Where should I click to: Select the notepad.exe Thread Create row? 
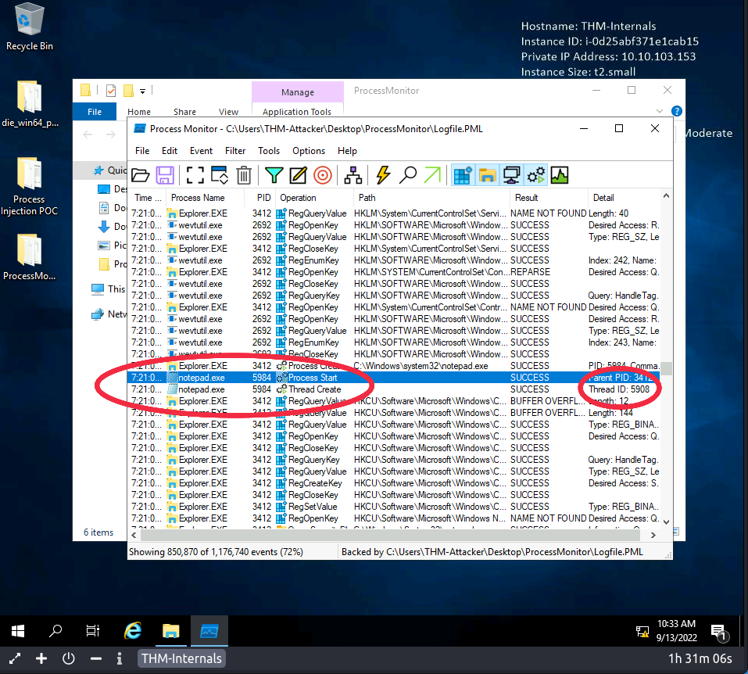point(314,389)
